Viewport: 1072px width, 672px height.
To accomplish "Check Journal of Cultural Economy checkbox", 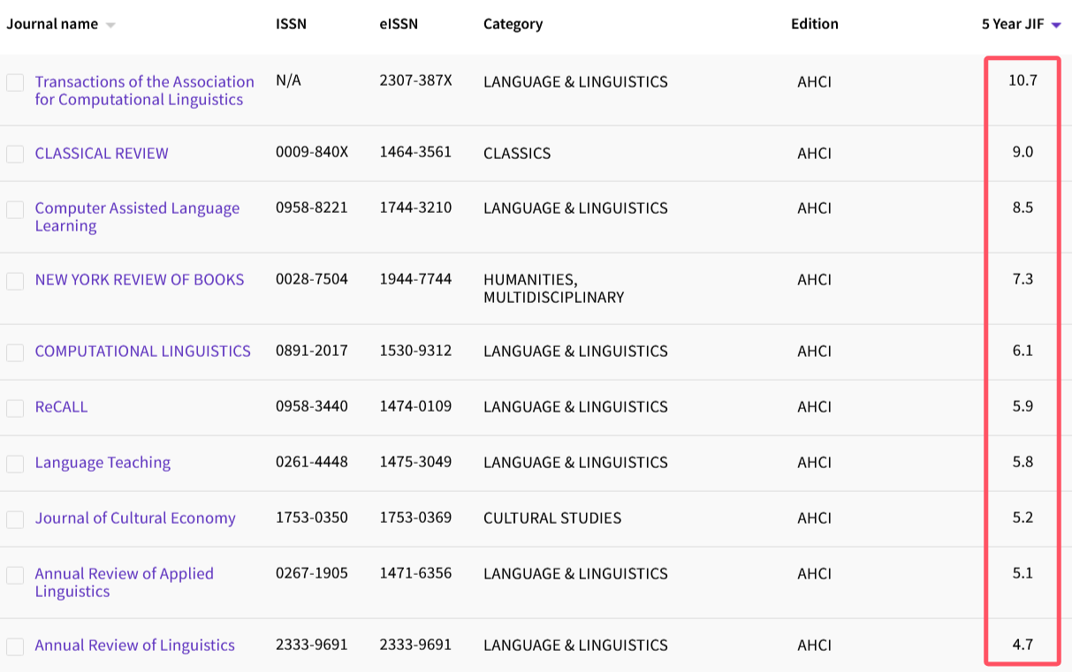I will [15, 519].
